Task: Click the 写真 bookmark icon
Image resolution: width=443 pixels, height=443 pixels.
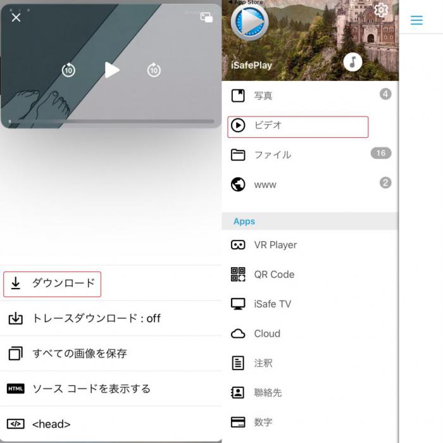Action: tap(238, 96)
